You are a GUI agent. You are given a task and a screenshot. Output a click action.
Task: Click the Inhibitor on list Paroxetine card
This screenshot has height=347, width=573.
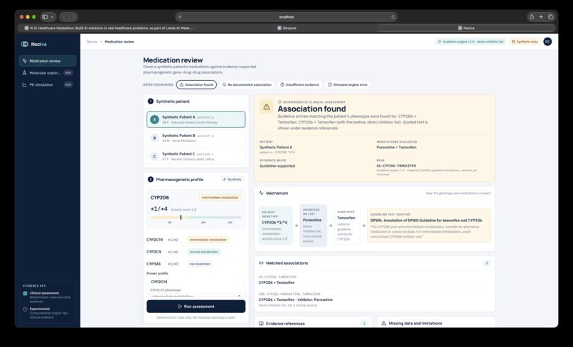coord(314,225)
